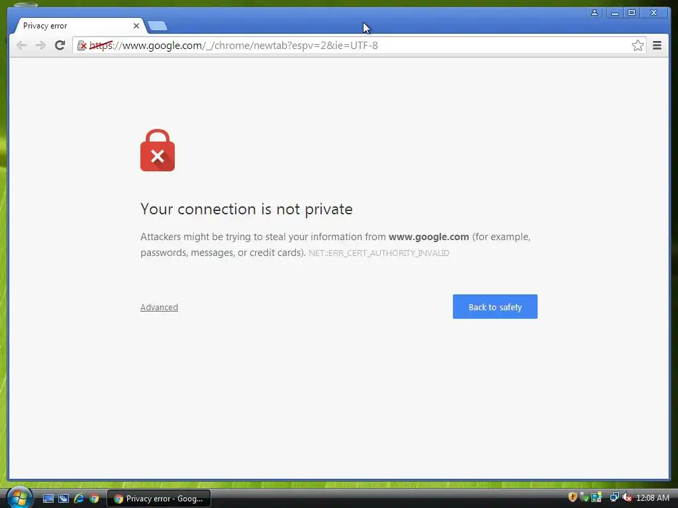
Task: Reload the page with the refresh icon
Action: pos(60,45)
